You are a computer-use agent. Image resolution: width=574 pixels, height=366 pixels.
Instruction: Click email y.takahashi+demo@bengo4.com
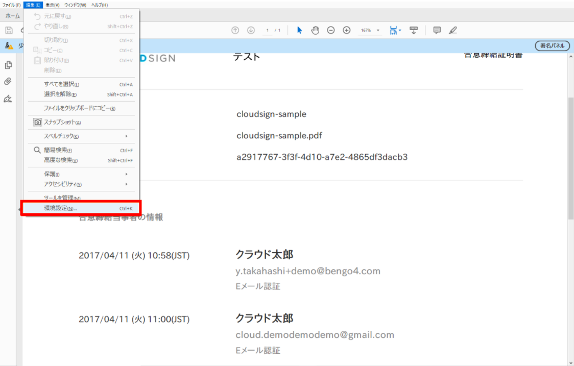[308, 271]
